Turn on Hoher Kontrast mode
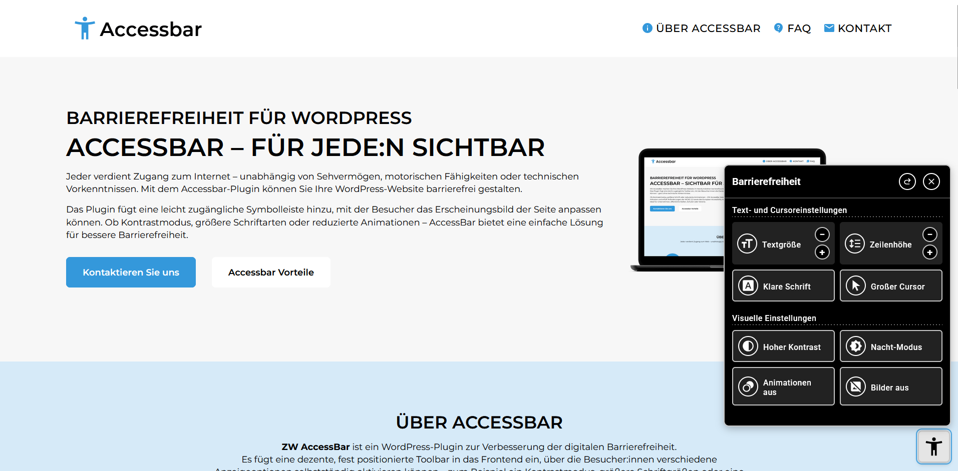 pos(783,346)
